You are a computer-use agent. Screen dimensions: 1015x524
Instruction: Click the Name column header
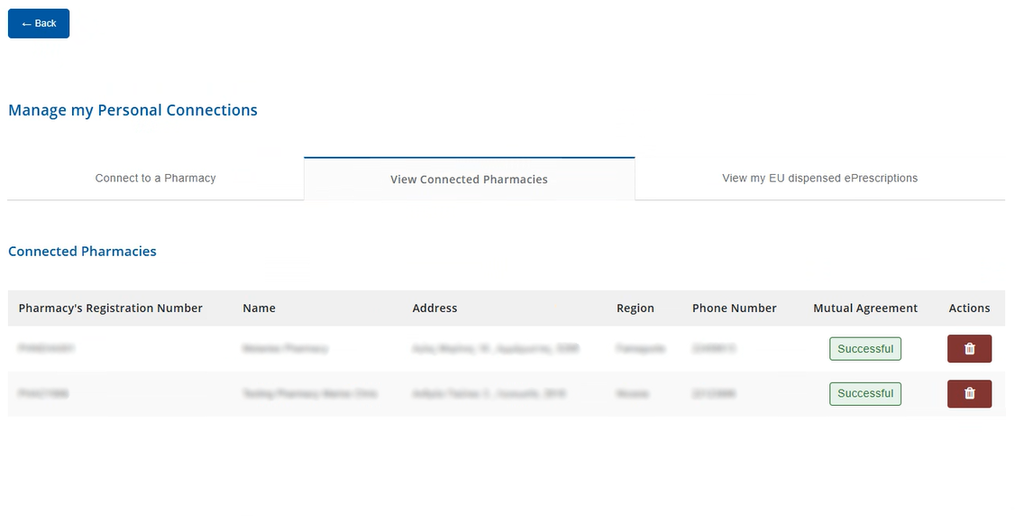259,308
